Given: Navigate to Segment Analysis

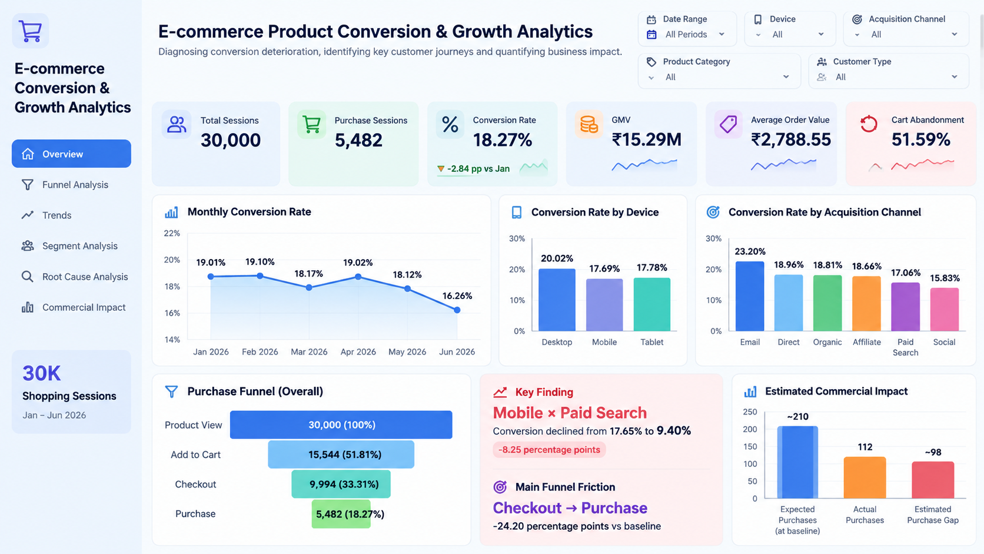Looking at the screenshot, I should tap(71, 246).
